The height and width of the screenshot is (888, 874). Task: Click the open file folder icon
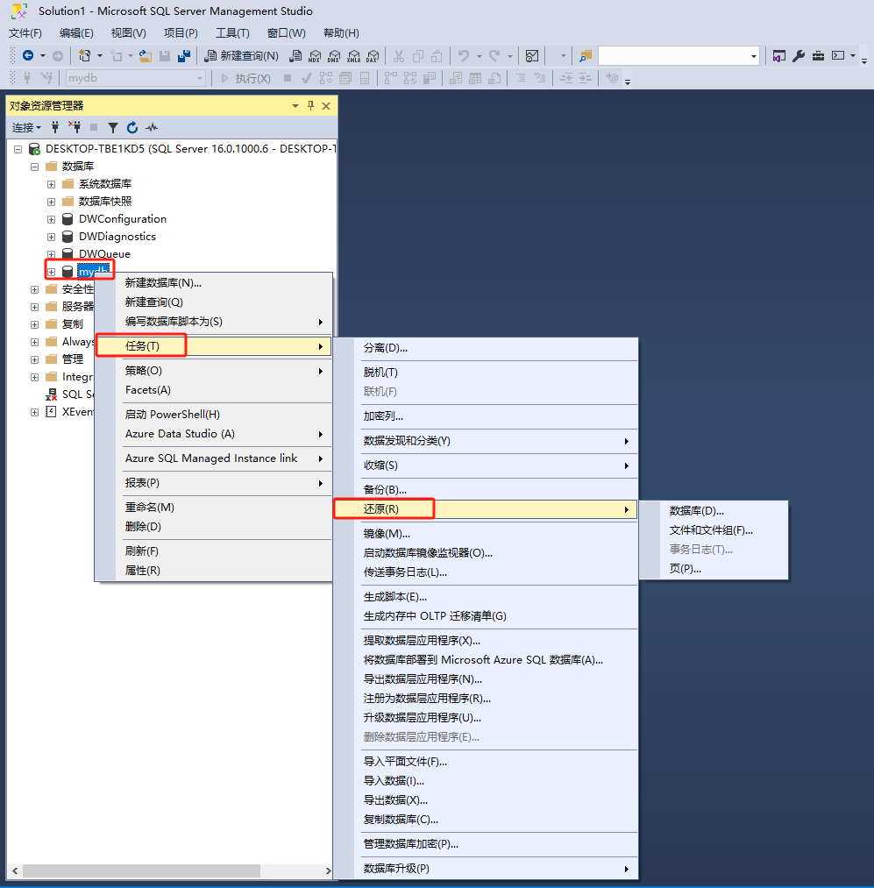[146, 55]
